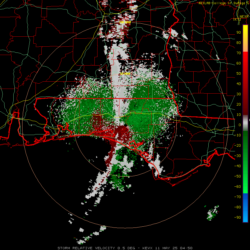This screenshot has height=250, width=250.
Task: Click the KEVX radar site identifier
Action: click(x=147, y=248)
